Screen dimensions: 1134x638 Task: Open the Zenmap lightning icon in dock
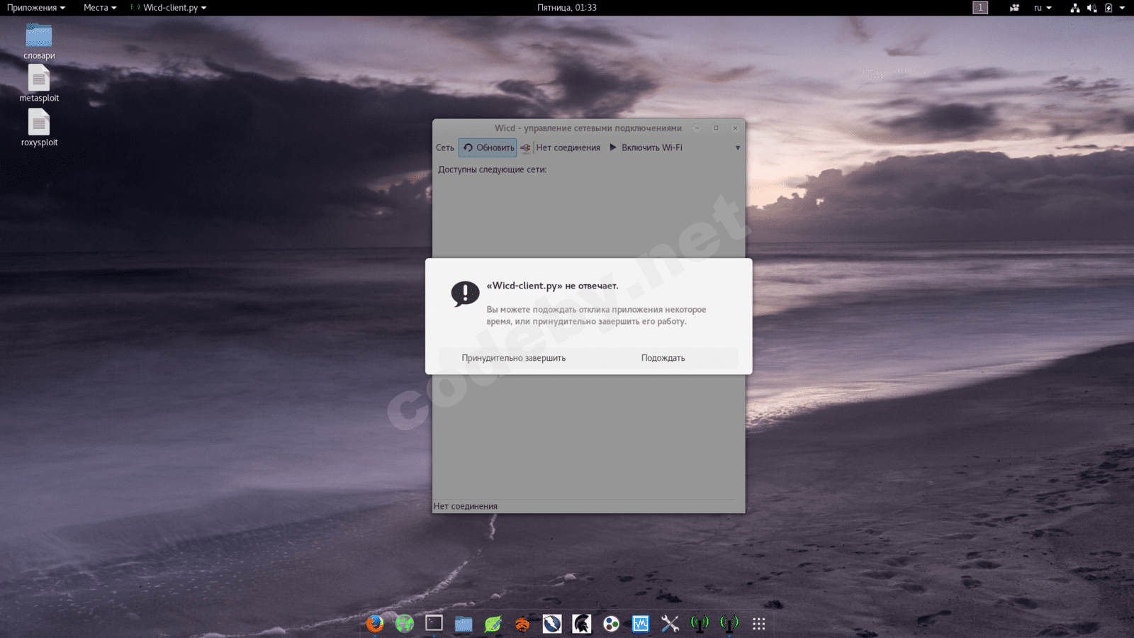(552, 624)
